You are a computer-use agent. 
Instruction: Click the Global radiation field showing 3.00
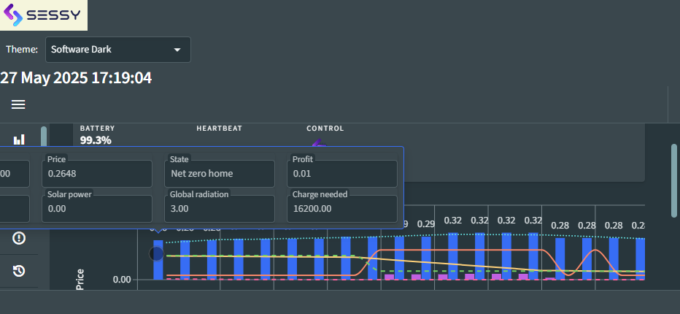pos(220,209)
